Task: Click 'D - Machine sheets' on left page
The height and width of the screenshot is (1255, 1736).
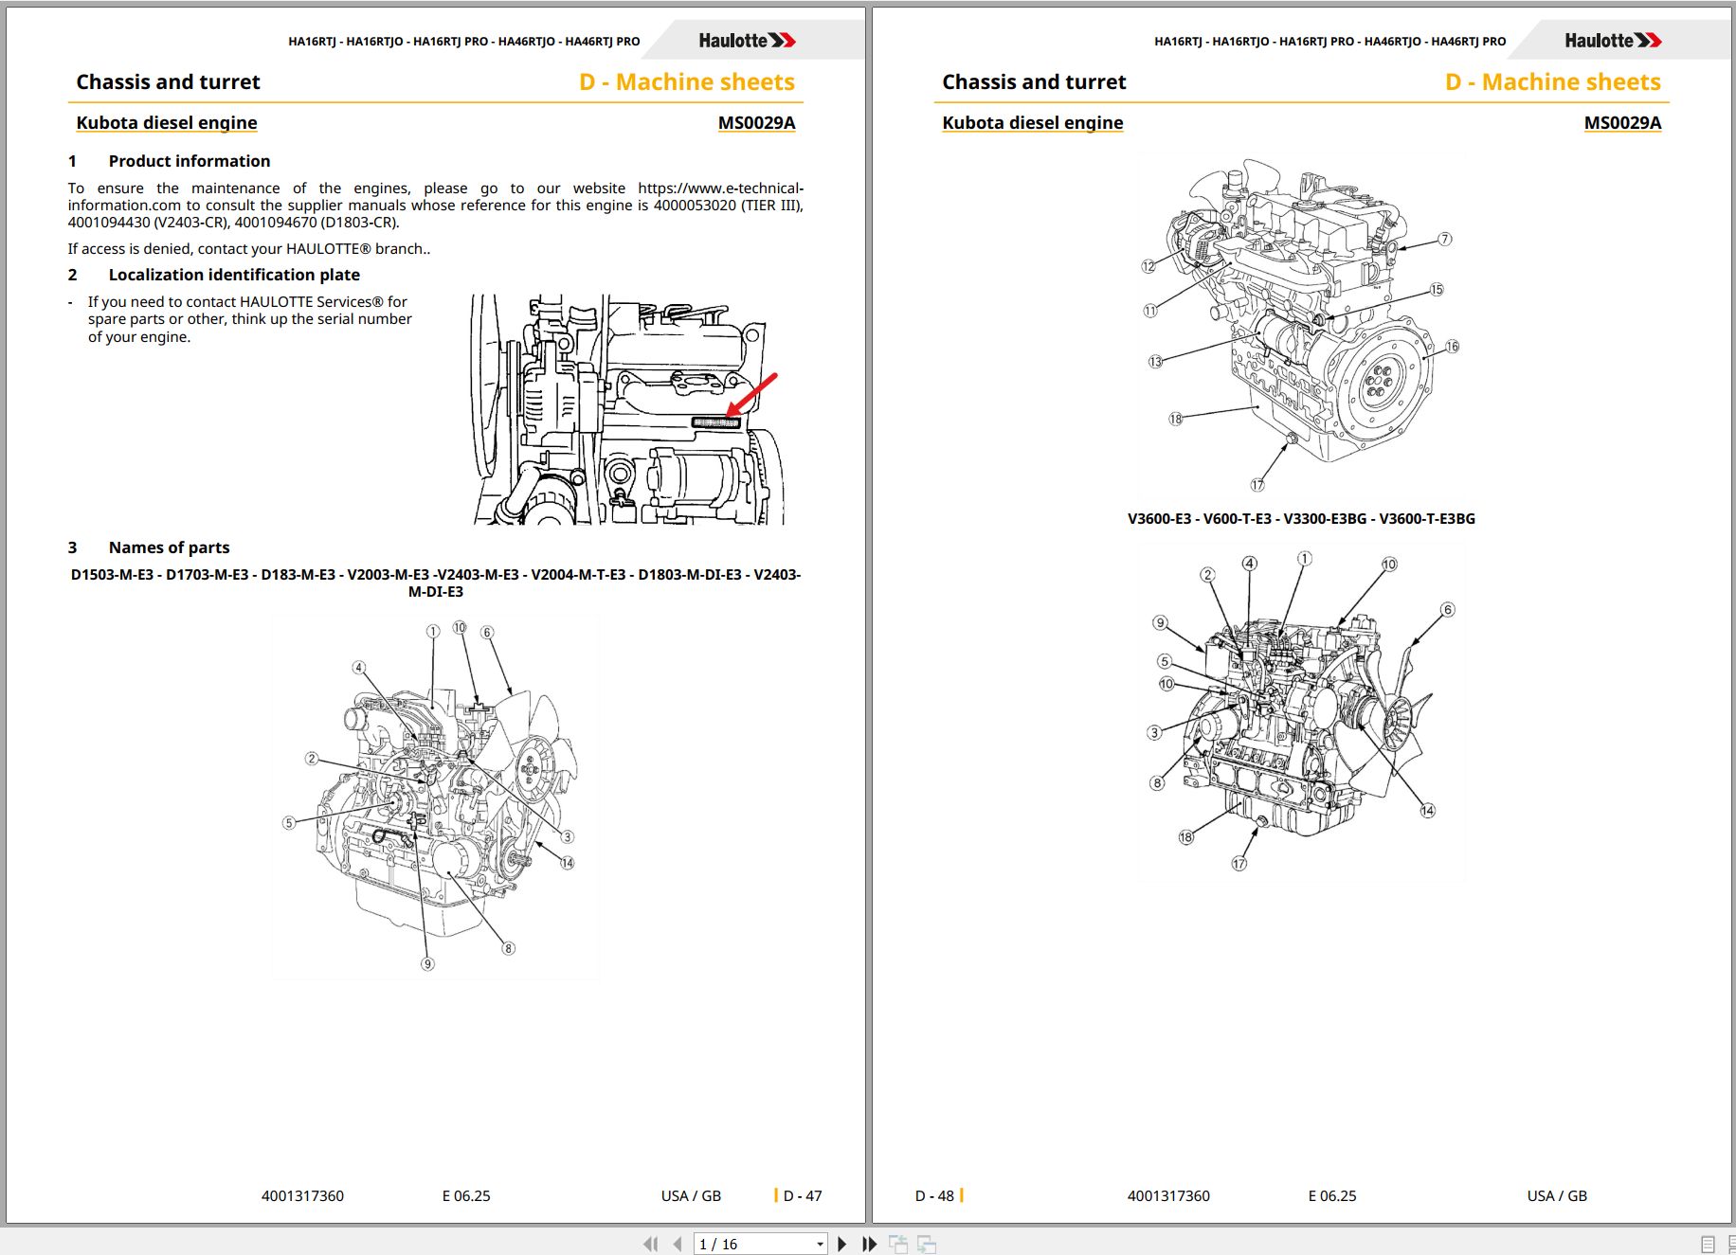Action: [x=687, y=82]
